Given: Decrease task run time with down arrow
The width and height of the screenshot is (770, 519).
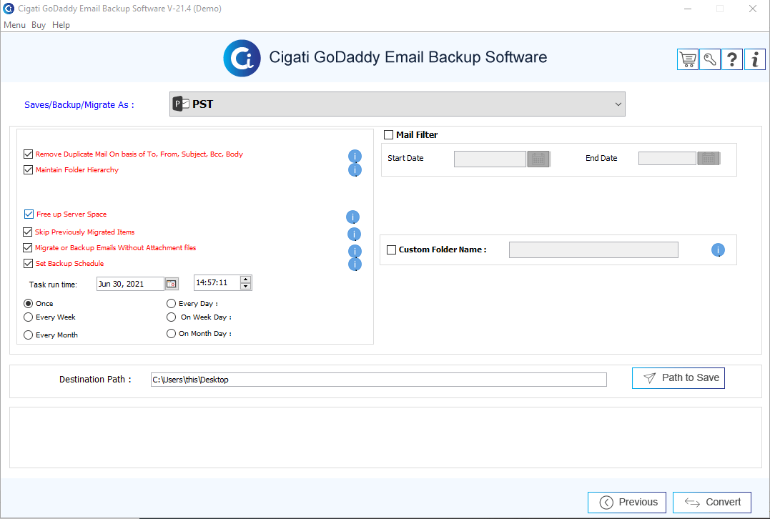Looking at the screenshot, I should pos(245,286).
